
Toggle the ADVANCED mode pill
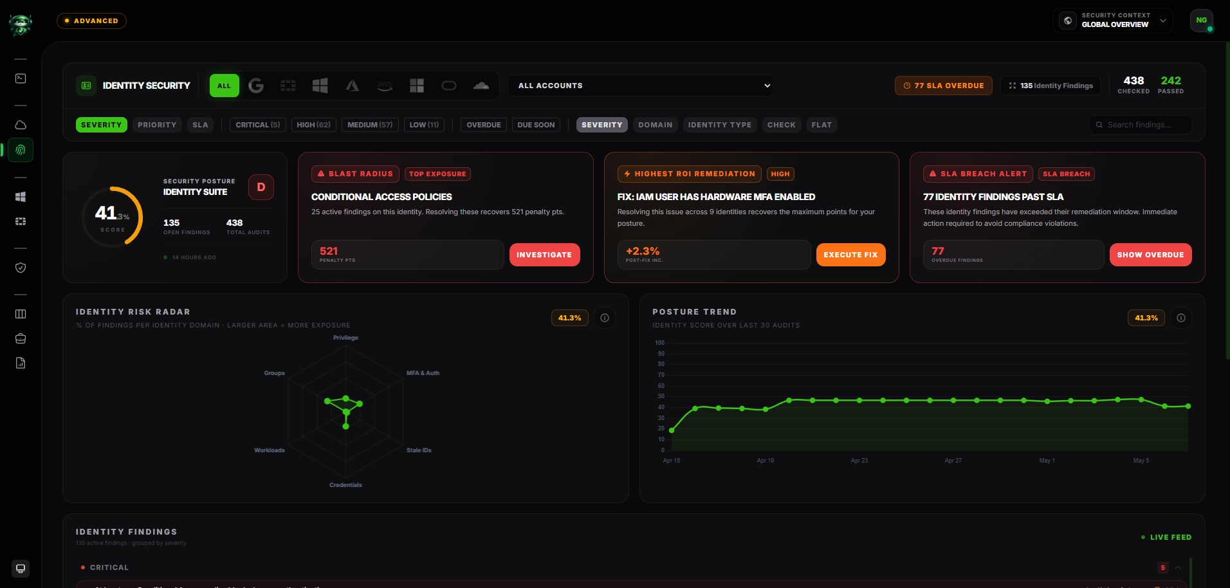(x=91, y=21)
